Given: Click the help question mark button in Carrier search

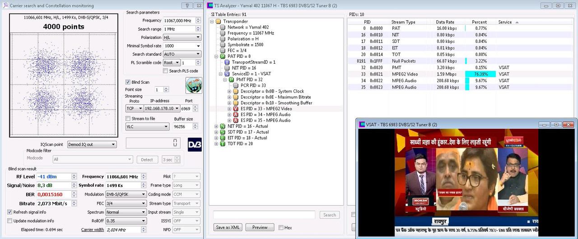Looking at the screenshot, I should [188, 6].
